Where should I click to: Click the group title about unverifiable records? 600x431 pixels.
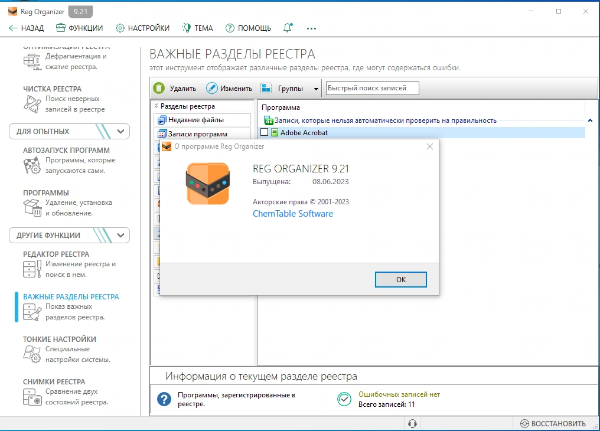point(385,120)
